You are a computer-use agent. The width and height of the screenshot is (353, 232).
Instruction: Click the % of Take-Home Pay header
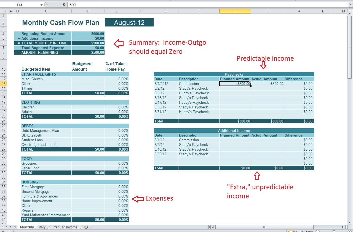(x=117, y=66)
